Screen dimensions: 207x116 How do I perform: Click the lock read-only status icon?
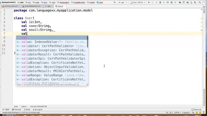point(193,112)
